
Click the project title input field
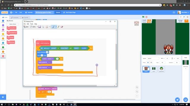click(x=44, y=12)
